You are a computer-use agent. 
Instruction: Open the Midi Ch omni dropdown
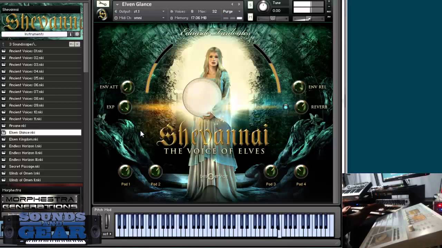(140, 18)
